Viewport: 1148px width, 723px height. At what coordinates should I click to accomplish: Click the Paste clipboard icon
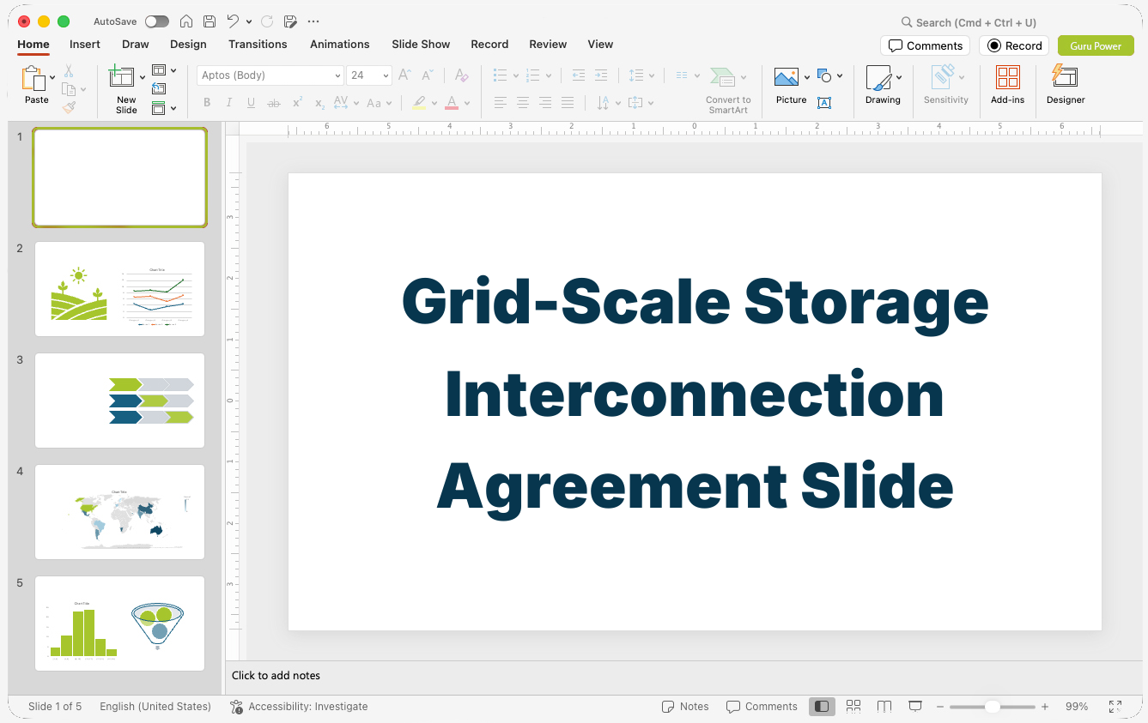(33, 78)
